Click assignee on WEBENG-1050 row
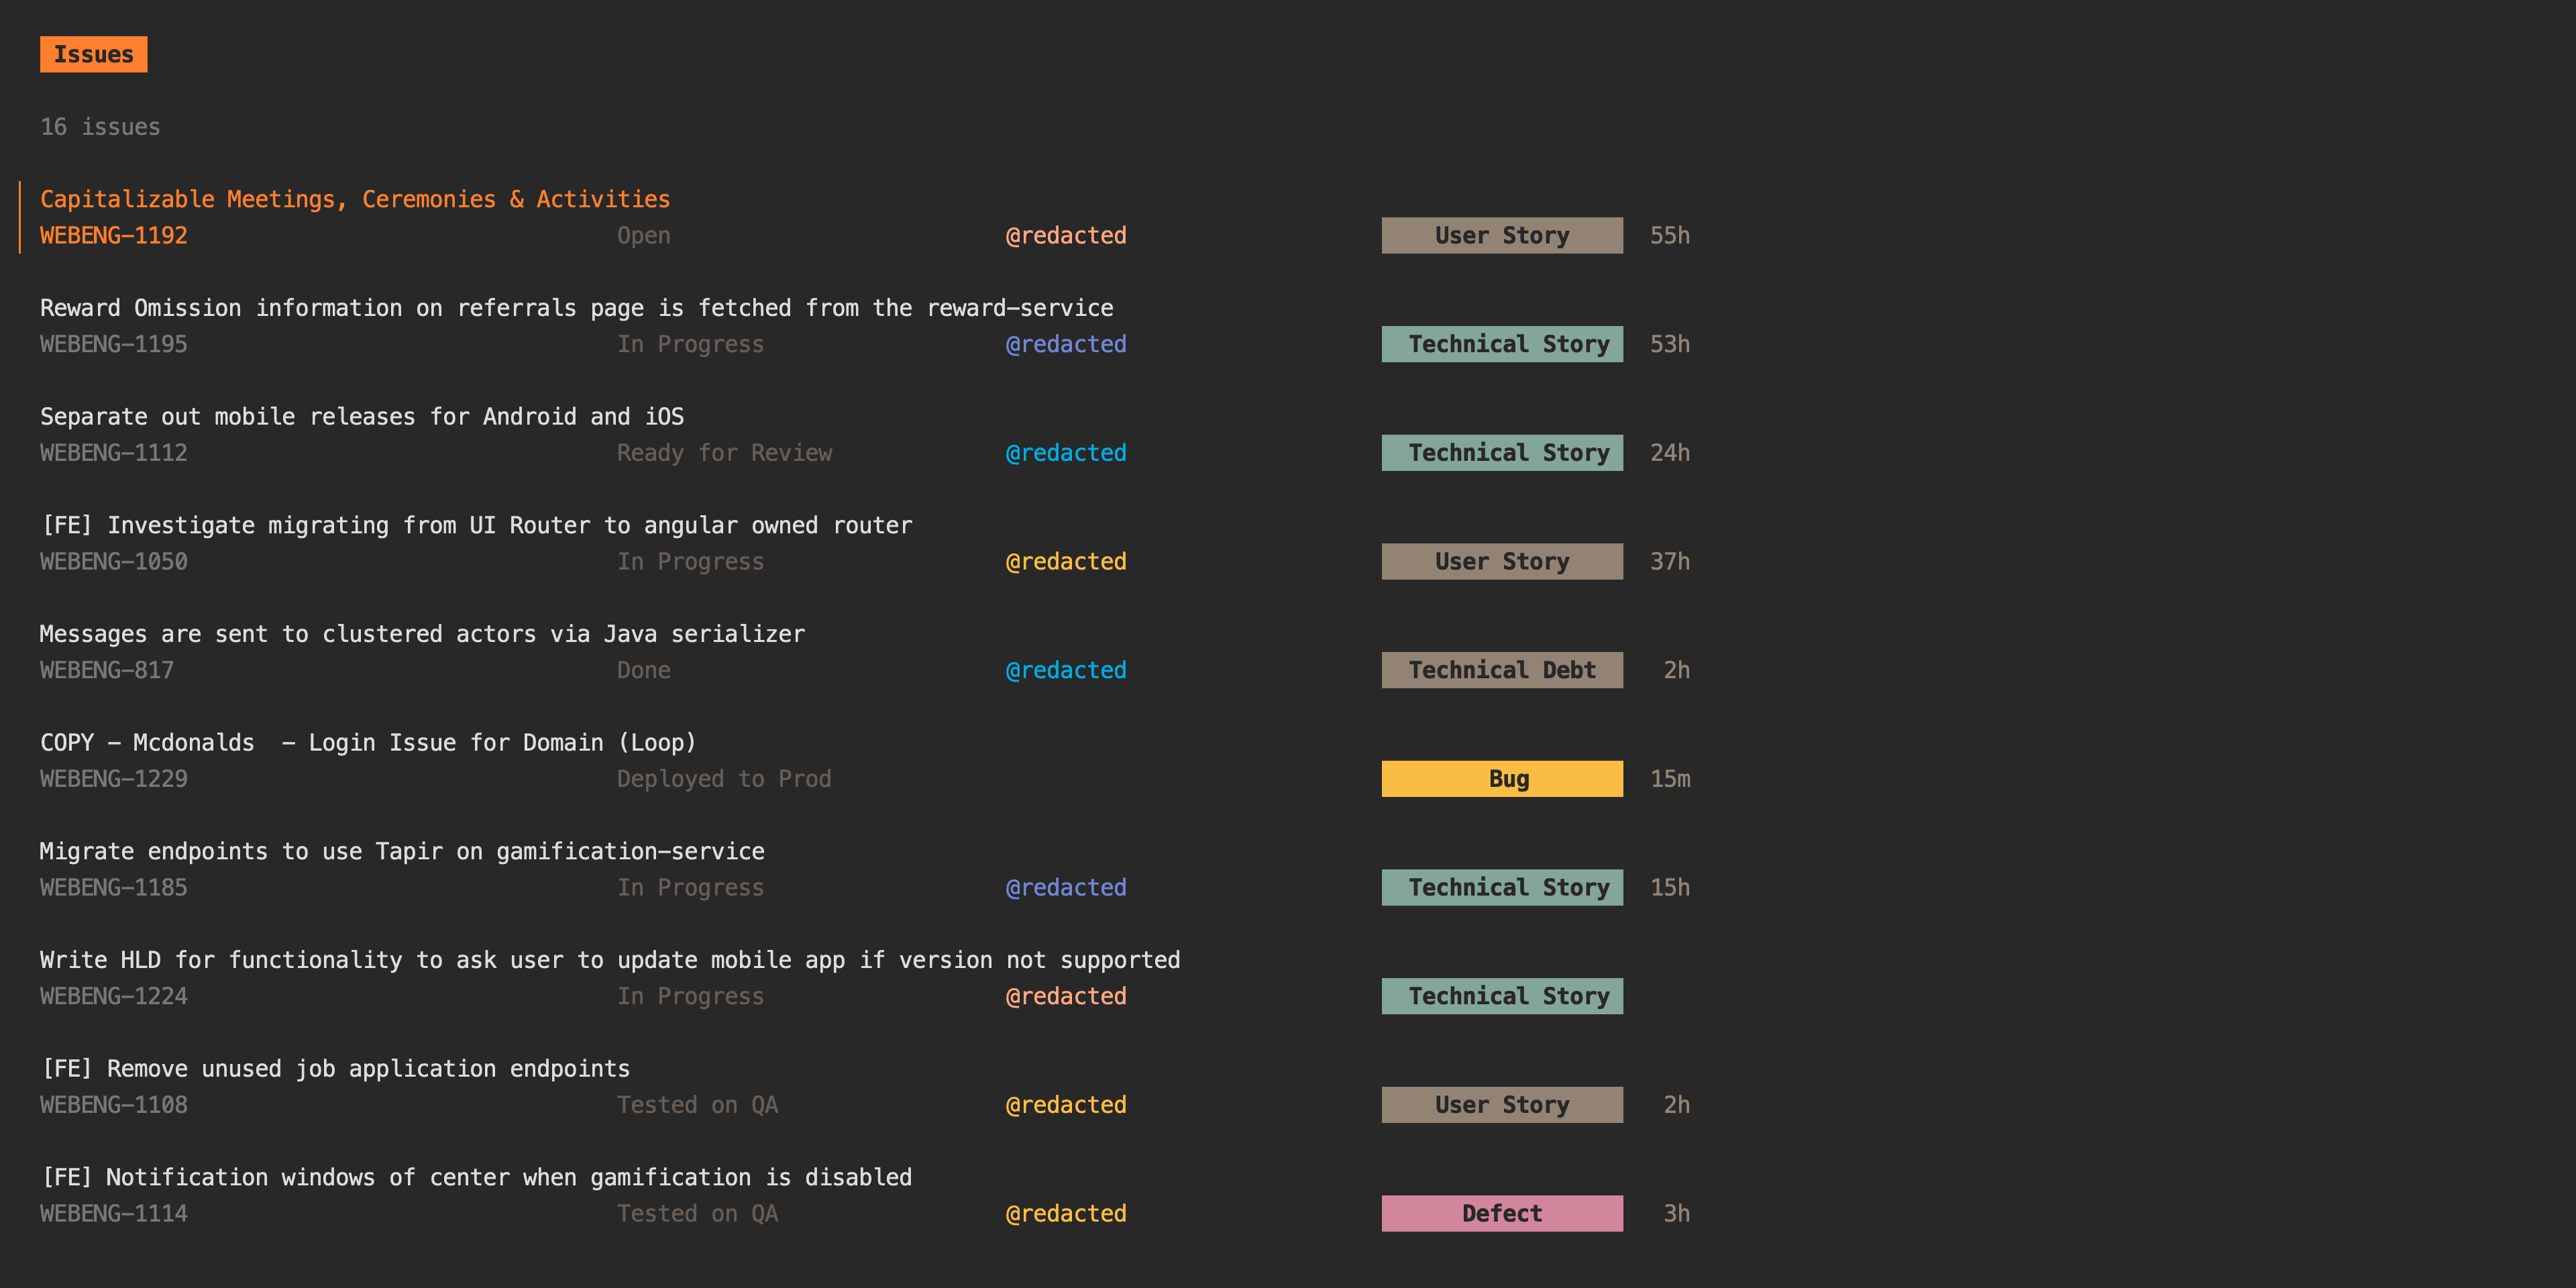This screenshot has height=1288, width=2576. (1065, 562)
